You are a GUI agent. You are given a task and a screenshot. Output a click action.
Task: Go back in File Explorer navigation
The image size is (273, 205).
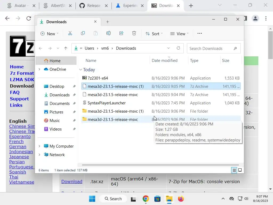pyautogui.click(x=41, y=48)
